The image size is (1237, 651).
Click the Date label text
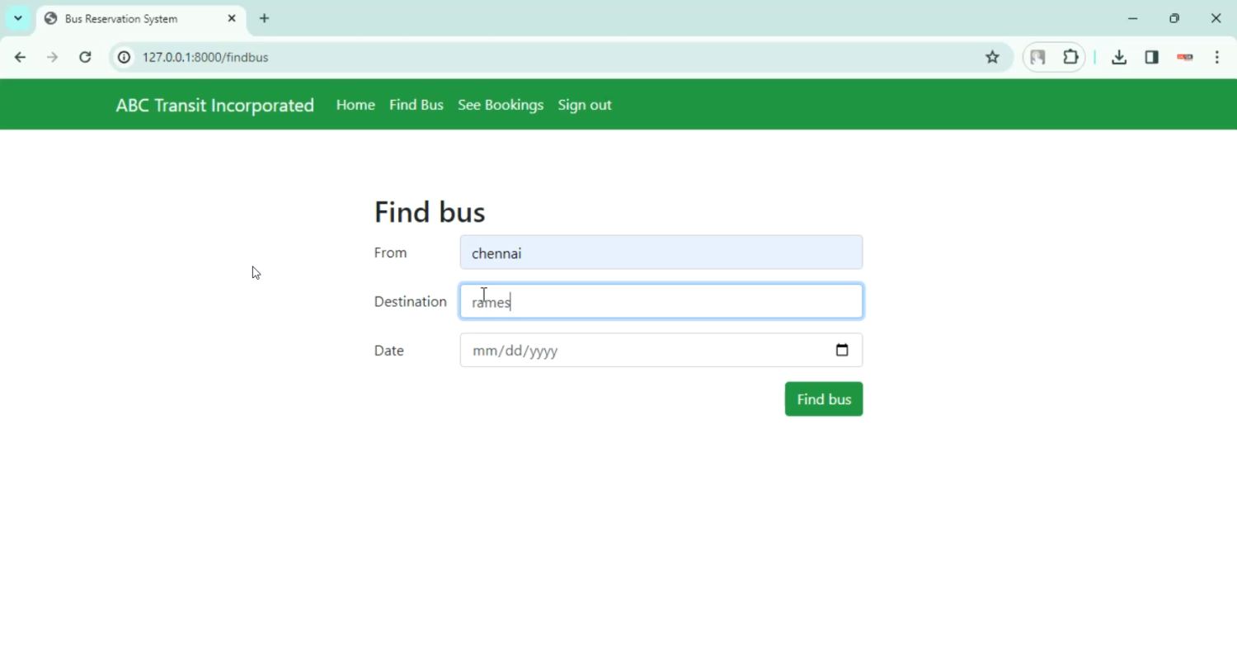pyautogui.click(x=388, y=351)
